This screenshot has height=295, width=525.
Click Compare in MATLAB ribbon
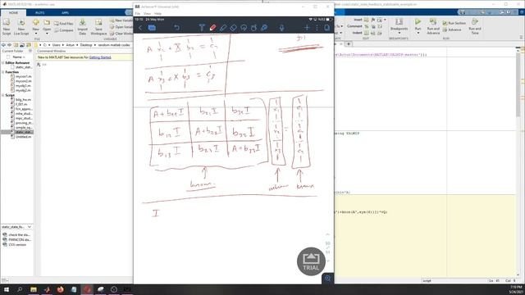click(x=64, y=30)
